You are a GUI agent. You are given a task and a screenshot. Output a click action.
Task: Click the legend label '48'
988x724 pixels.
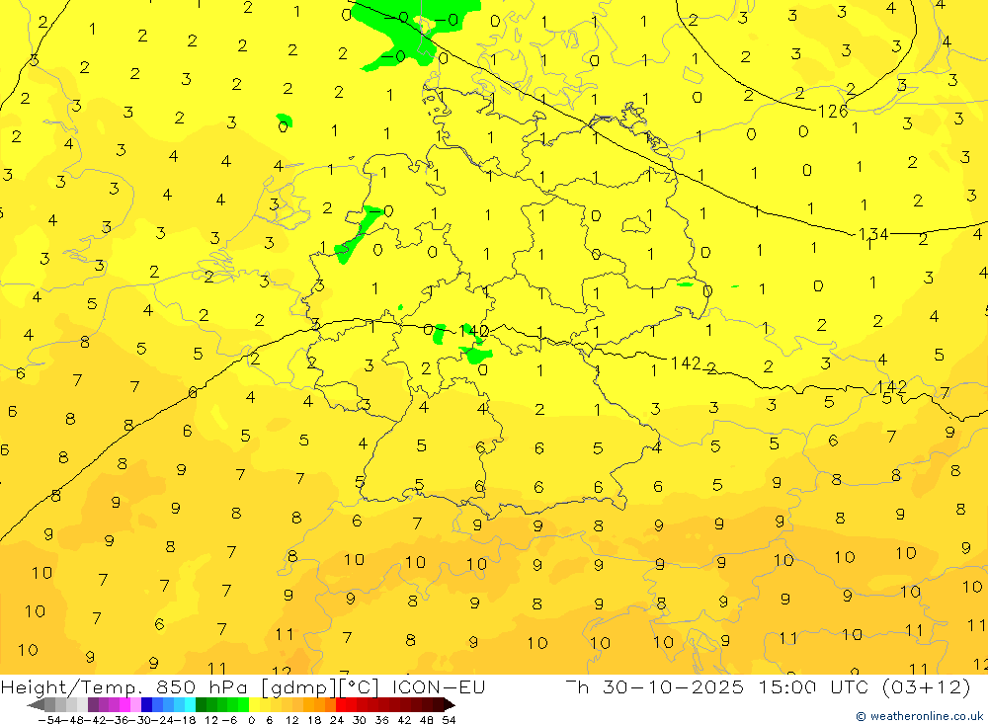(426, 720)
